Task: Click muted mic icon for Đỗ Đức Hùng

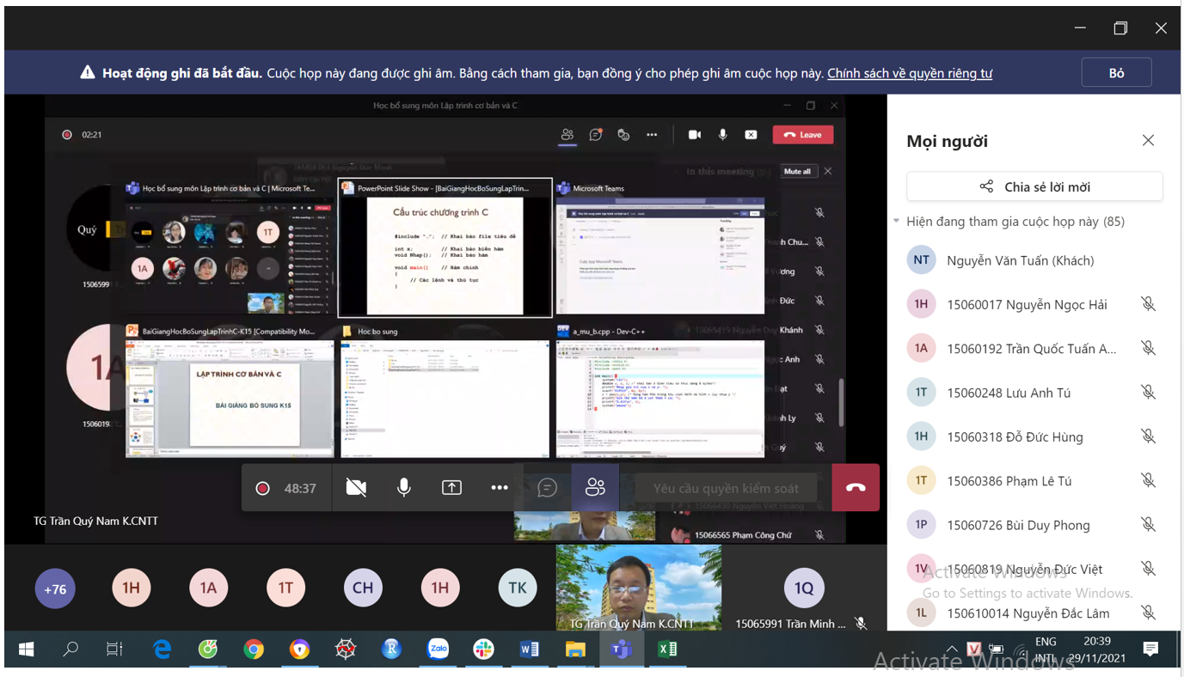Action: [1148, 436]
